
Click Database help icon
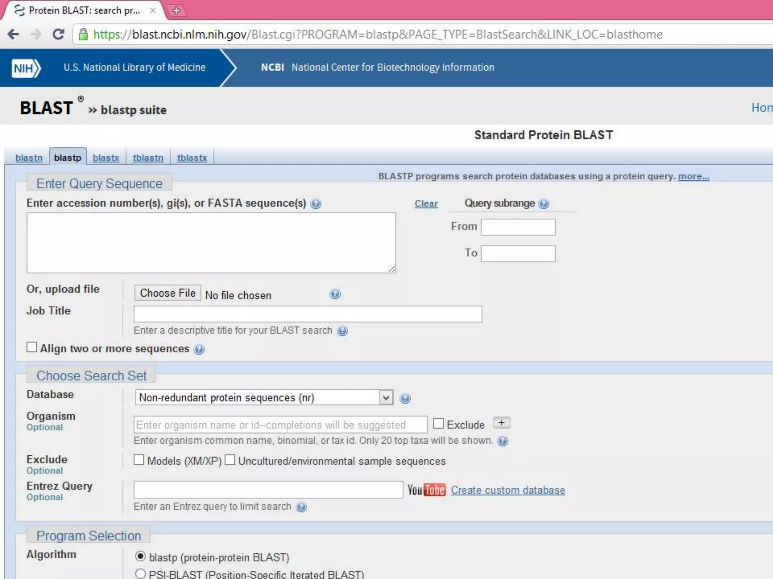(405, 398)
